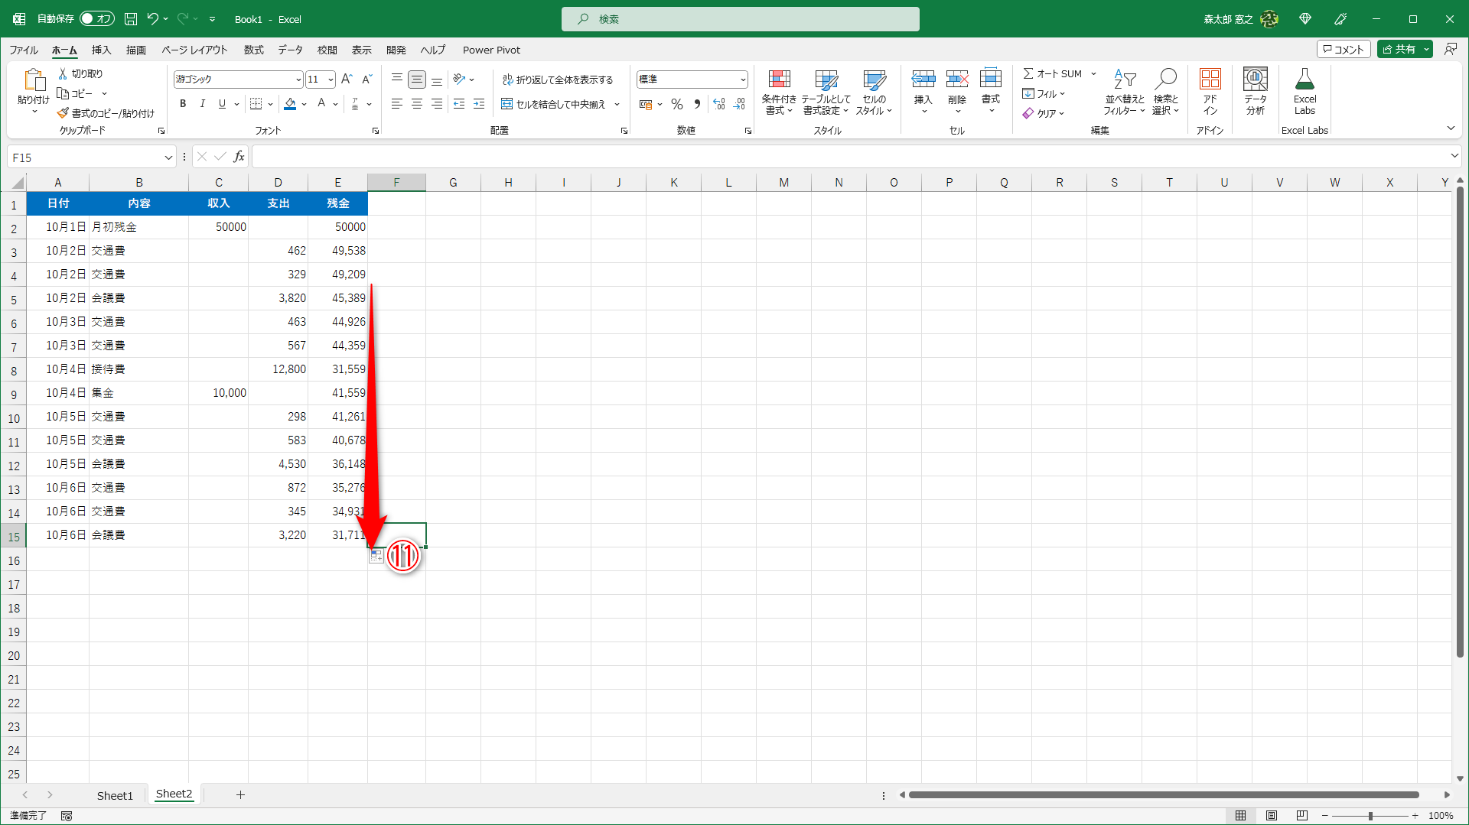Click Decrease Decimal icon
The width and height of the screenshot is (1469, 825).
739,104
